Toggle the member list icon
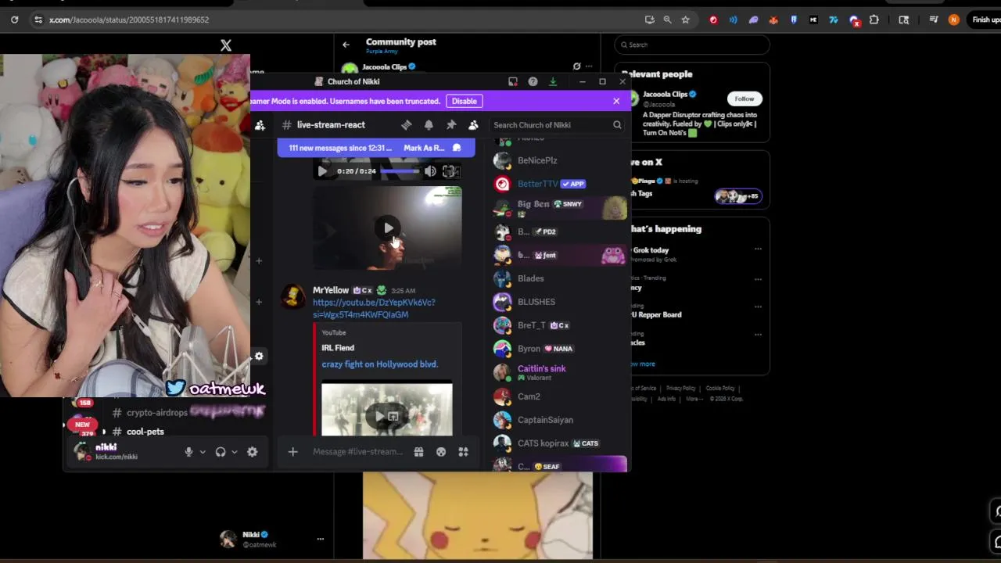Viewport: 1001px width, 563px height. (473, 125)
